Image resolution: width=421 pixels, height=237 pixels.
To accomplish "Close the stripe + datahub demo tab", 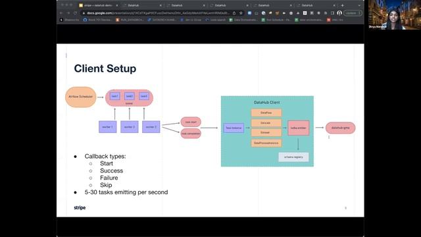I will coord(117,5).
